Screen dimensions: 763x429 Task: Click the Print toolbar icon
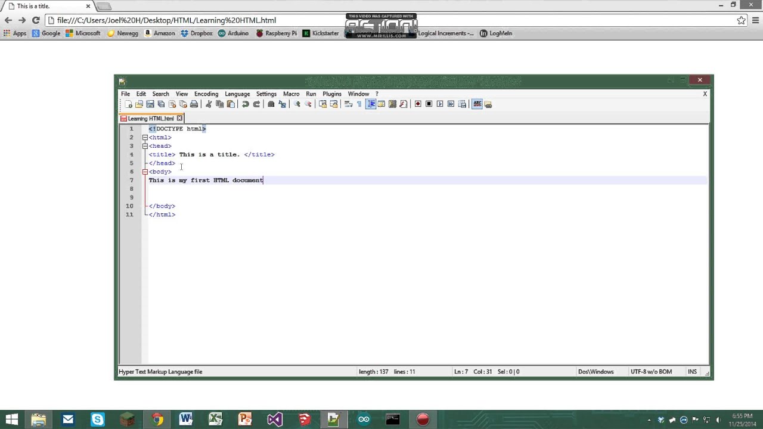pos(194,104)
